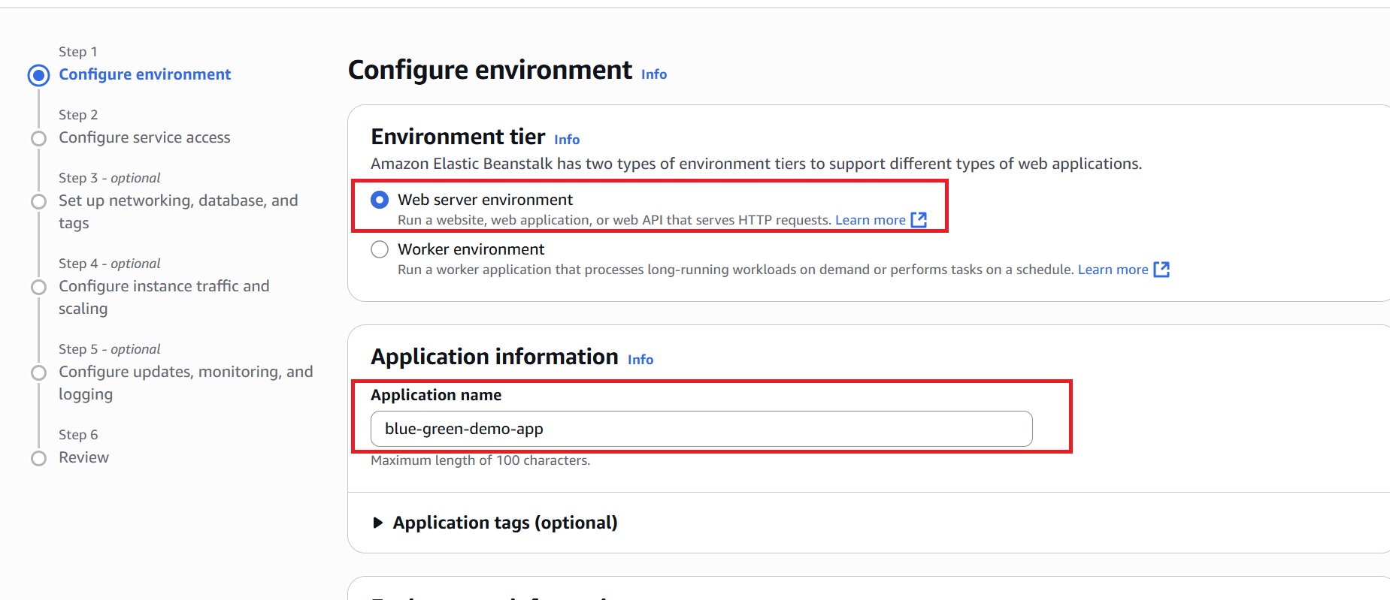The height and width of the screenshot is (600, 1390).
Task: Click the Step 1 Configure environment step indicator circle
Action: pos(38,75)
